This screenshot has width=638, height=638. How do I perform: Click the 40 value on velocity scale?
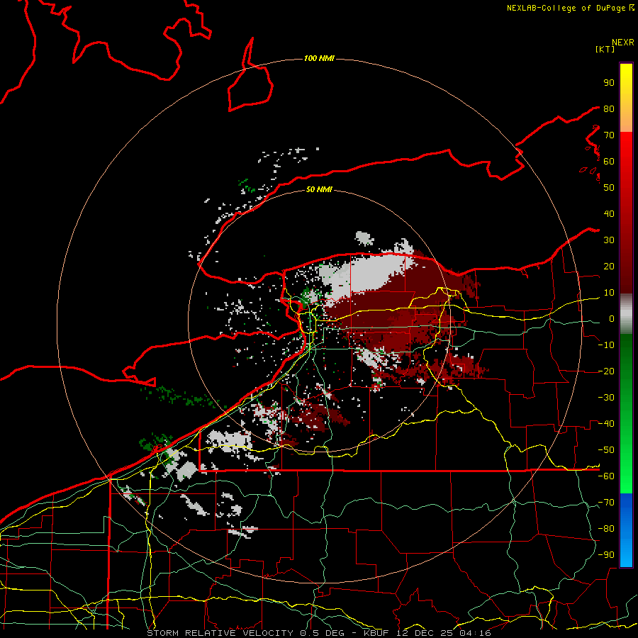click(x=609, y=213)
